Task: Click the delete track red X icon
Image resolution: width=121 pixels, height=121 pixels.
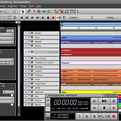Action: (x=61, y=11)
